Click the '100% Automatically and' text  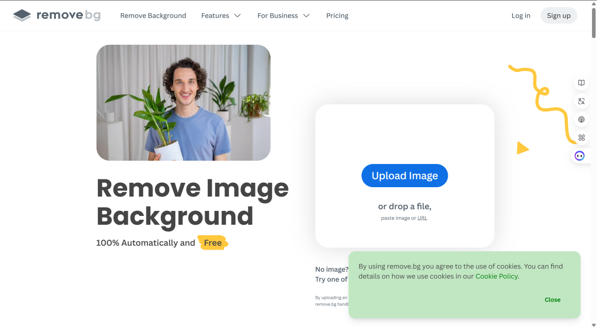point(145,243)
